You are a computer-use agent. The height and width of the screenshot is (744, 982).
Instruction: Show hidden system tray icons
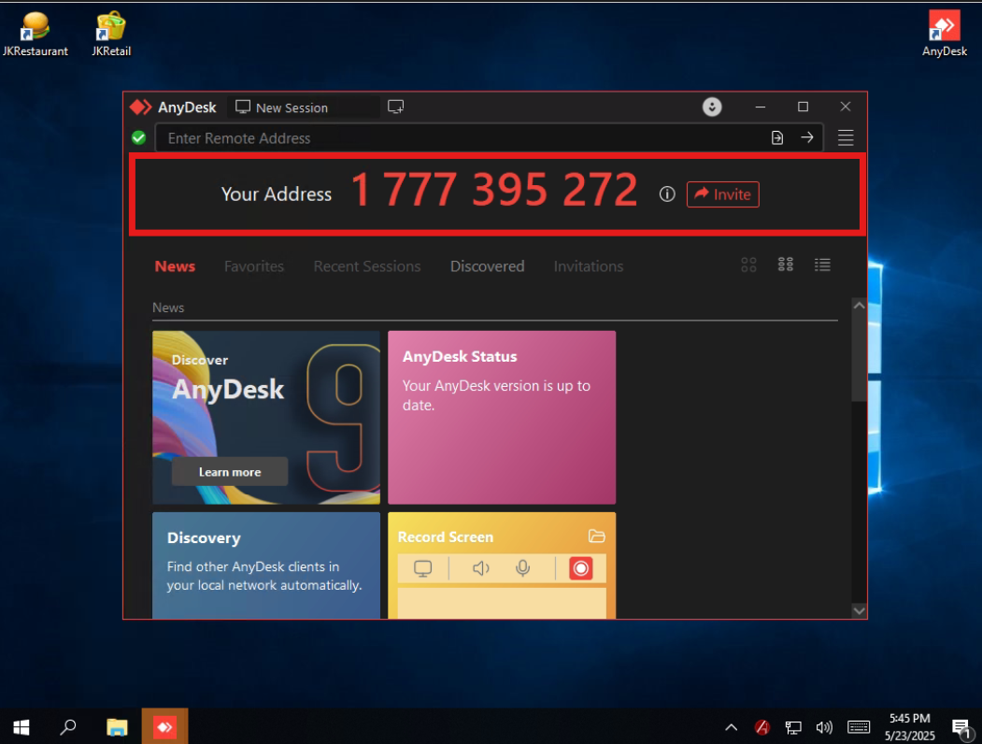[731, 727]
